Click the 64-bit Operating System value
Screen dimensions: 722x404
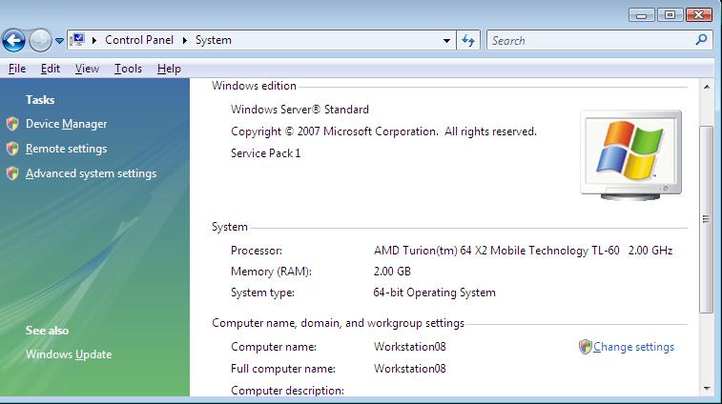tap(434, 293)
